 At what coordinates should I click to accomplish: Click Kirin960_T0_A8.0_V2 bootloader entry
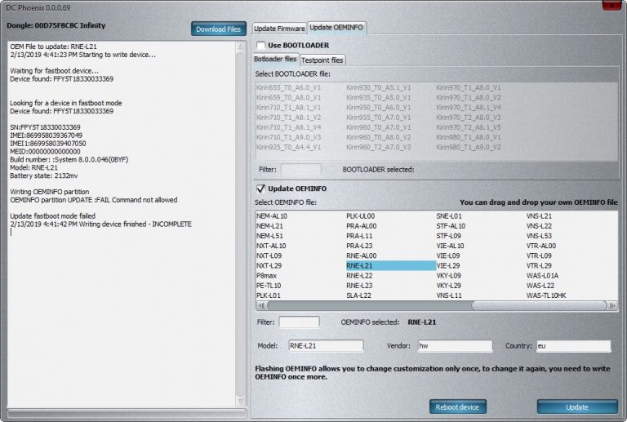tap(378, 137)
